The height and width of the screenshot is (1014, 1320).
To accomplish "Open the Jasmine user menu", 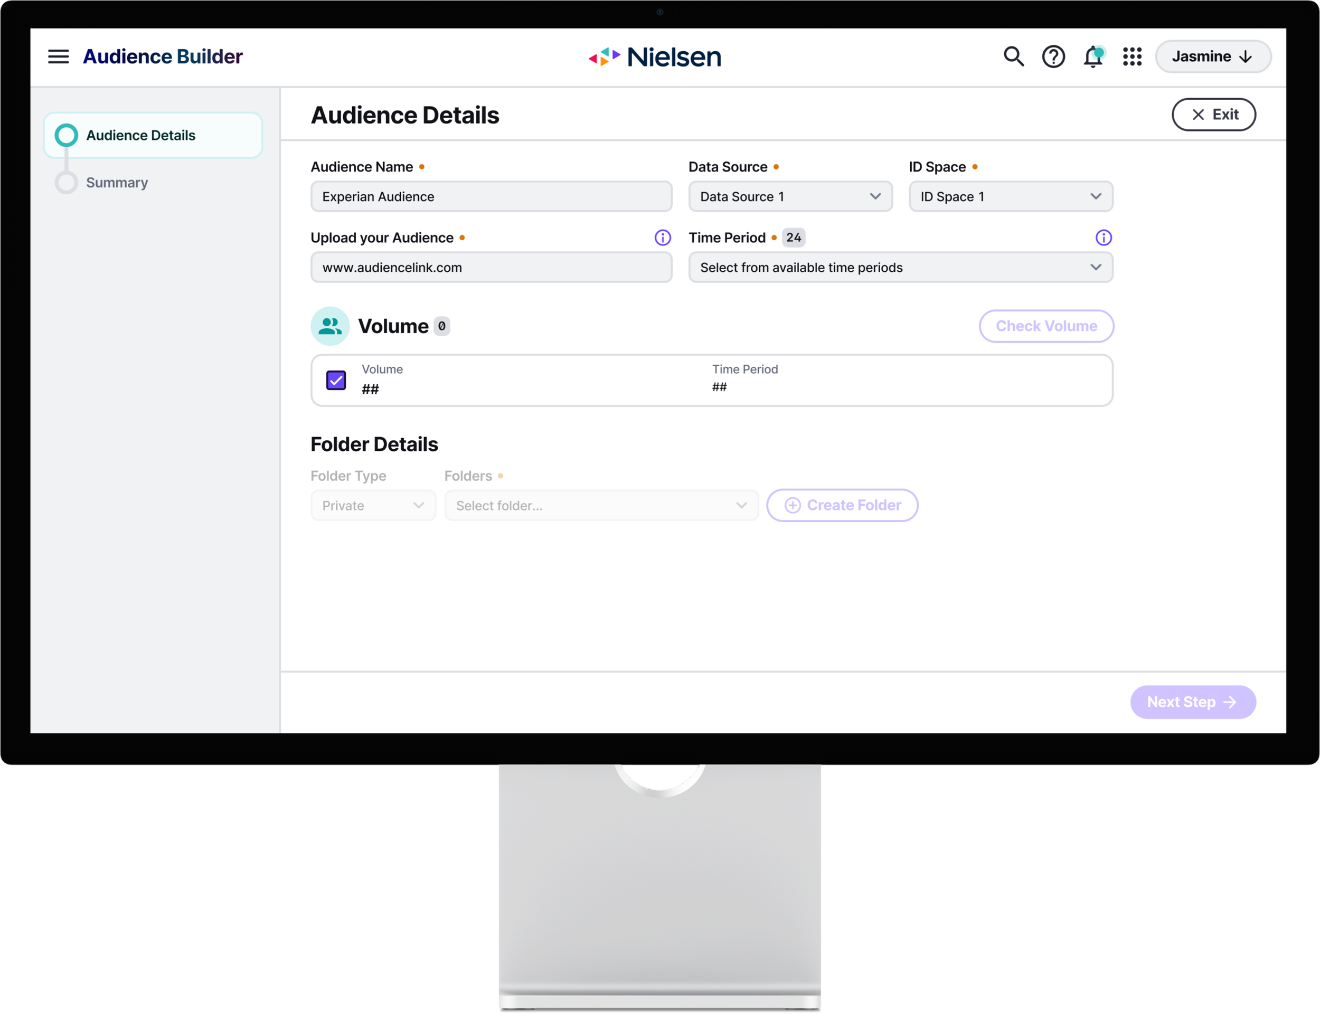I will coord(1213,56).
